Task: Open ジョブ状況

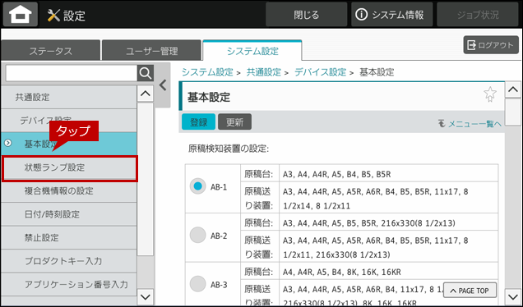Action: [x=478, y=15]
